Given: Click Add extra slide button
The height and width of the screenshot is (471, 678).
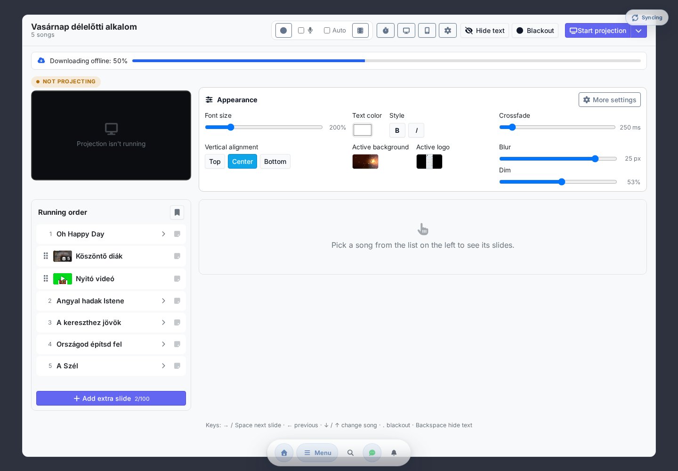Looking at the screenshot, I should pos(111,398).
